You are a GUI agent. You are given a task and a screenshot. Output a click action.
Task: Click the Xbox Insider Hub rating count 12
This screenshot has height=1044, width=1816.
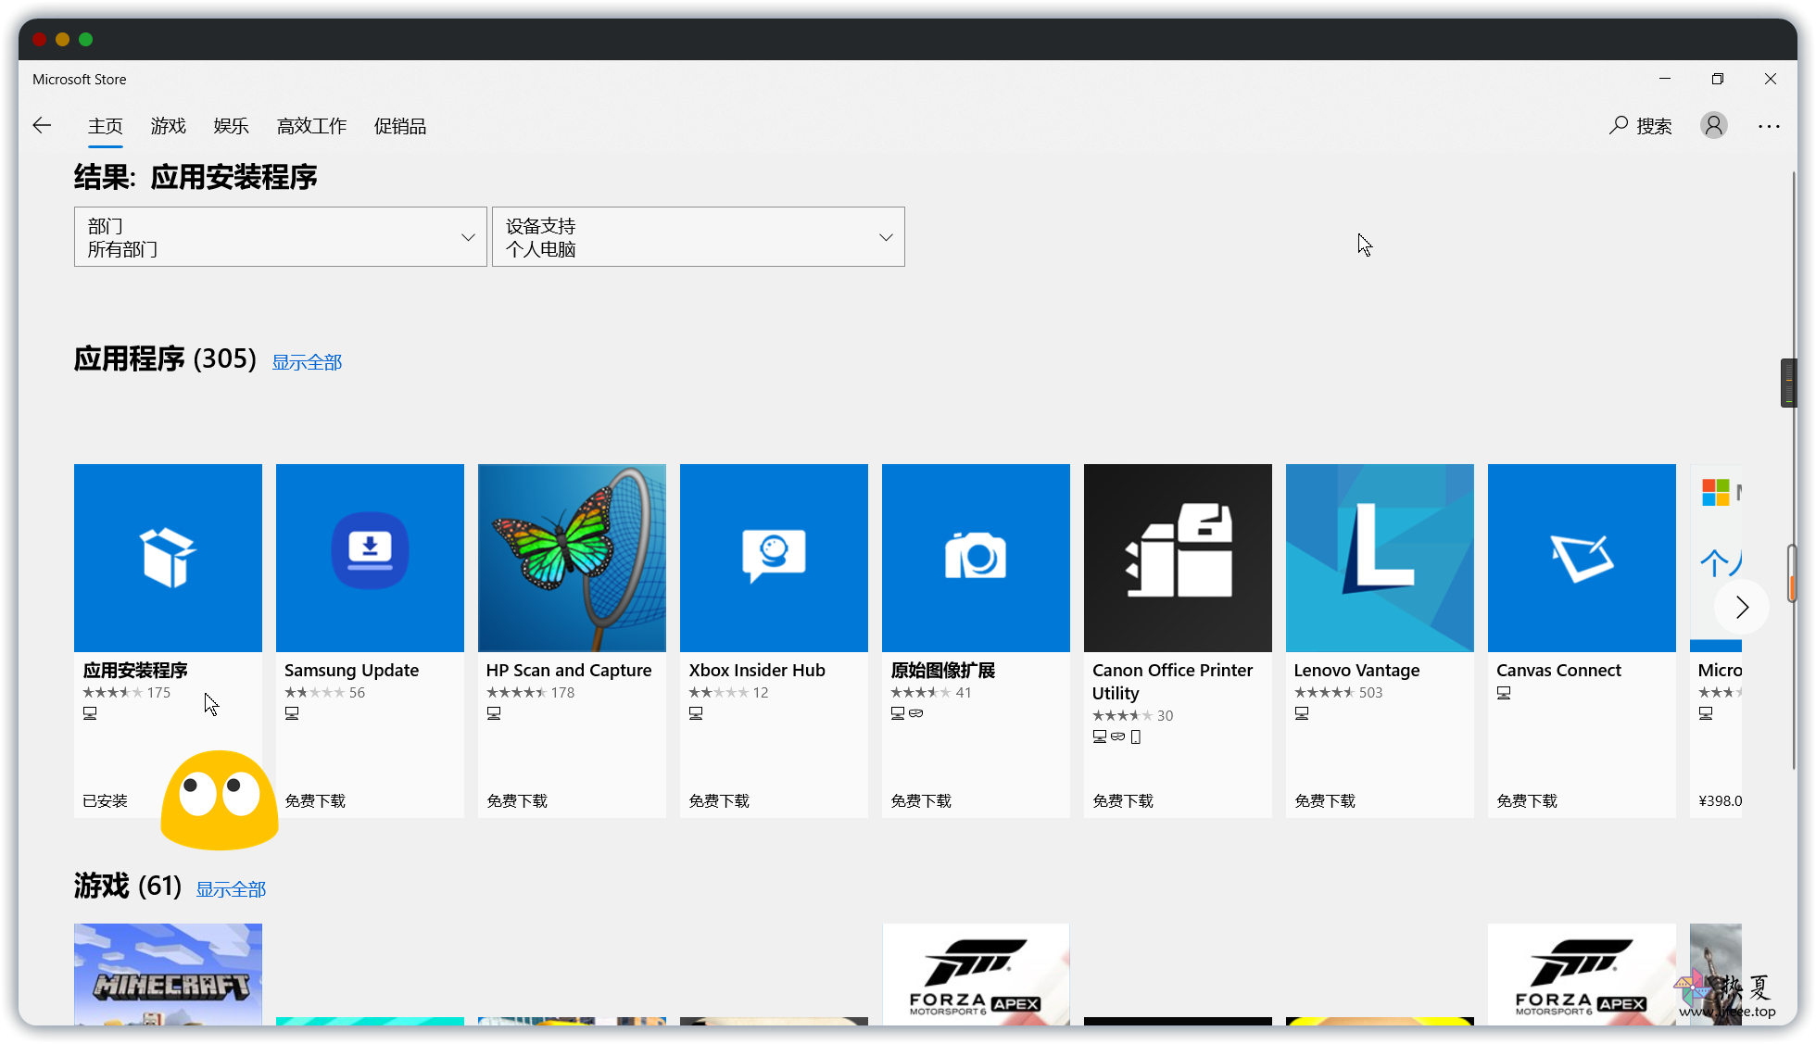(761, 692)
